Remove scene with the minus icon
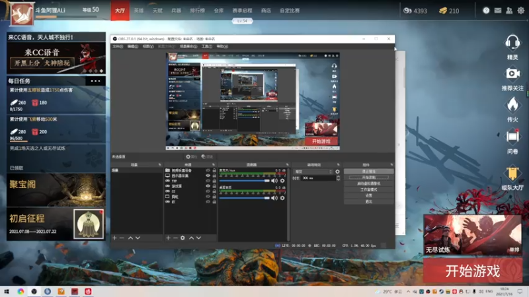 pyautogui.click(x=122, y=238)
